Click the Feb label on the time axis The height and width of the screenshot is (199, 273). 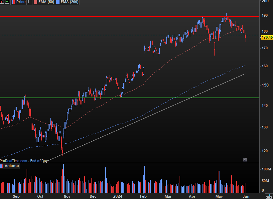click(x=143, y=196)
